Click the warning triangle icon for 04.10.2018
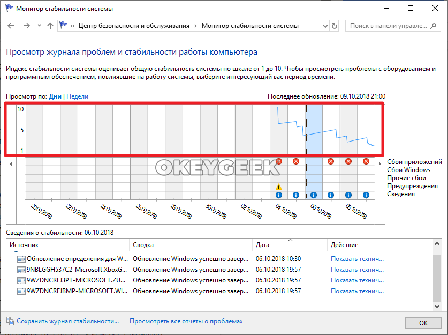The width and height of the screenshot is (448, 335). pos(278,187)
